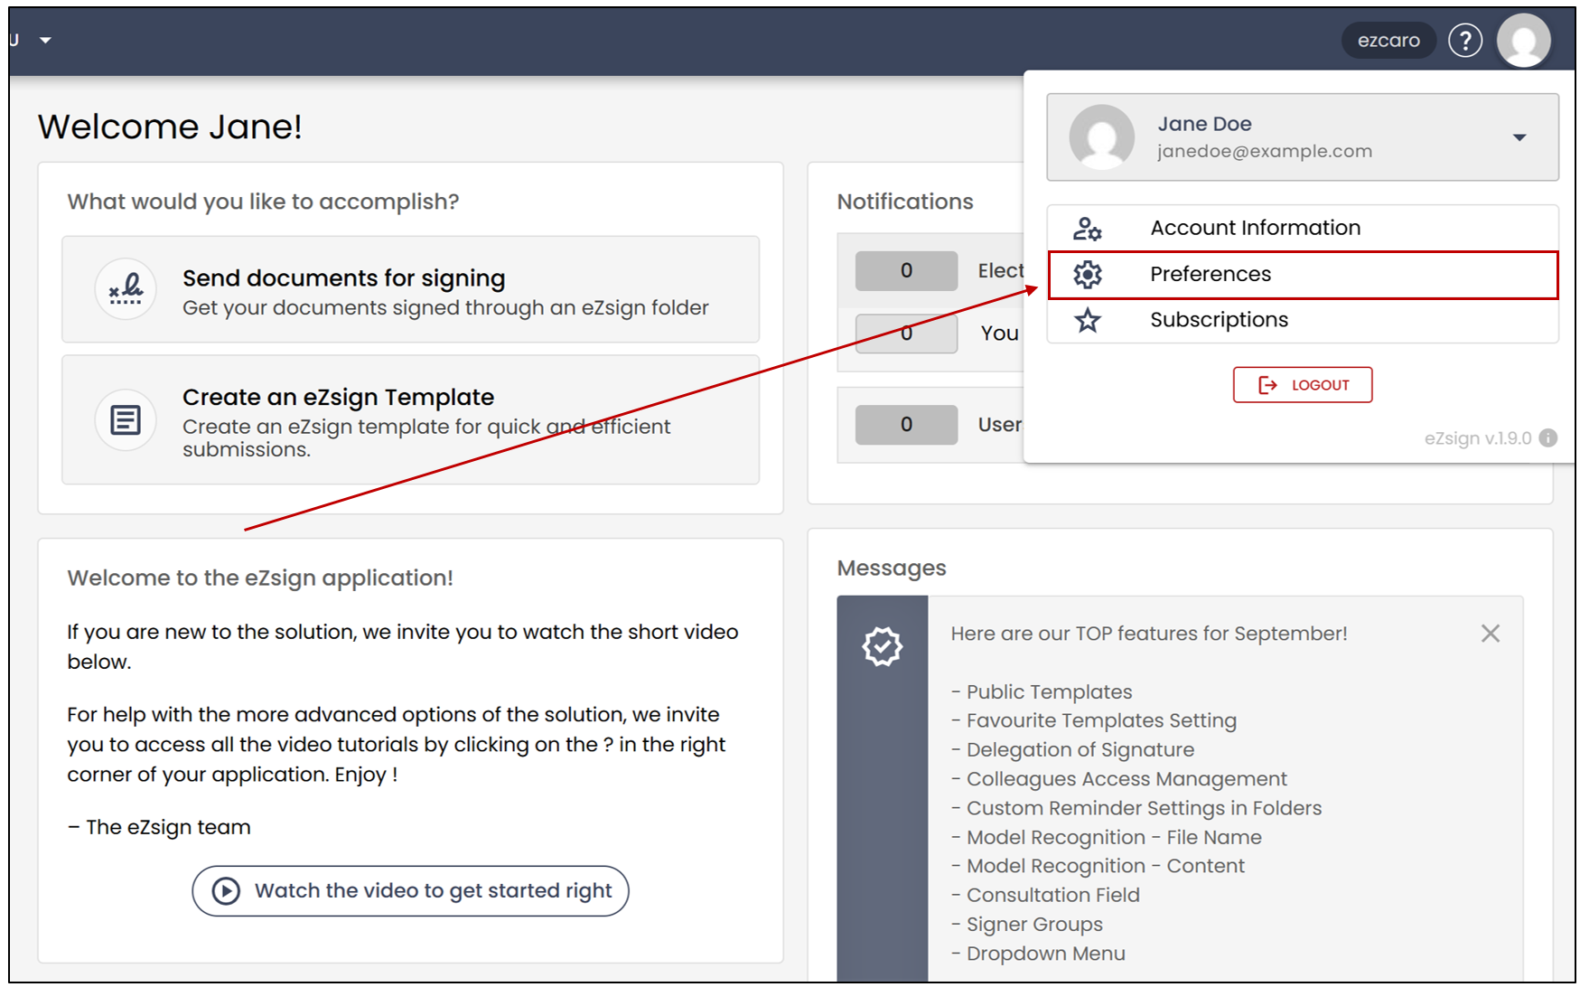Dismiss the TOP features message

pos(1490,634)
